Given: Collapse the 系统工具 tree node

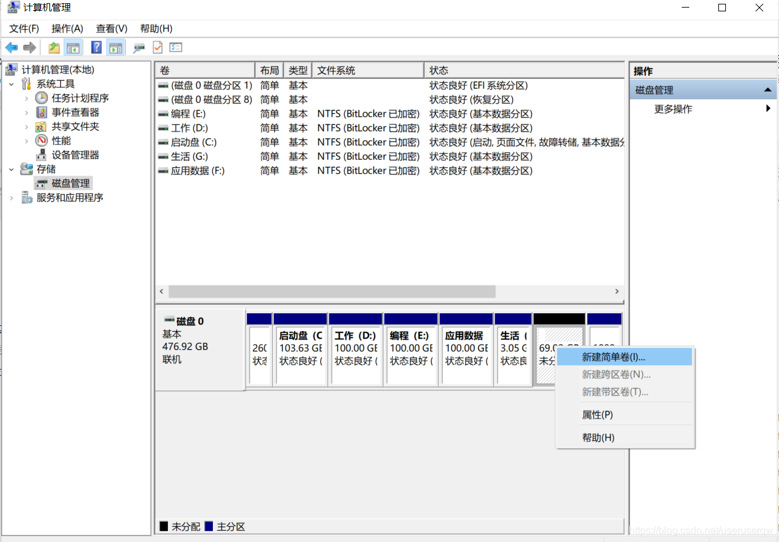Looking at the screenshot, I should (x=11, y=84).
